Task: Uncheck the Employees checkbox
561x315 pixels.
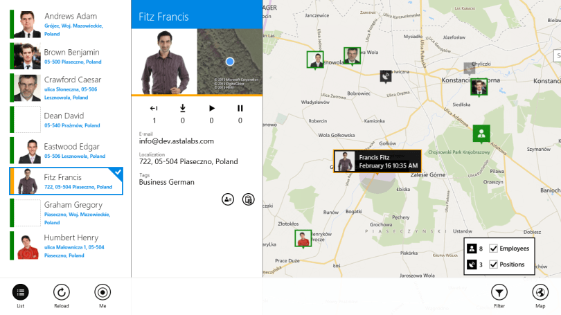Action: click(x=493, y=249)
